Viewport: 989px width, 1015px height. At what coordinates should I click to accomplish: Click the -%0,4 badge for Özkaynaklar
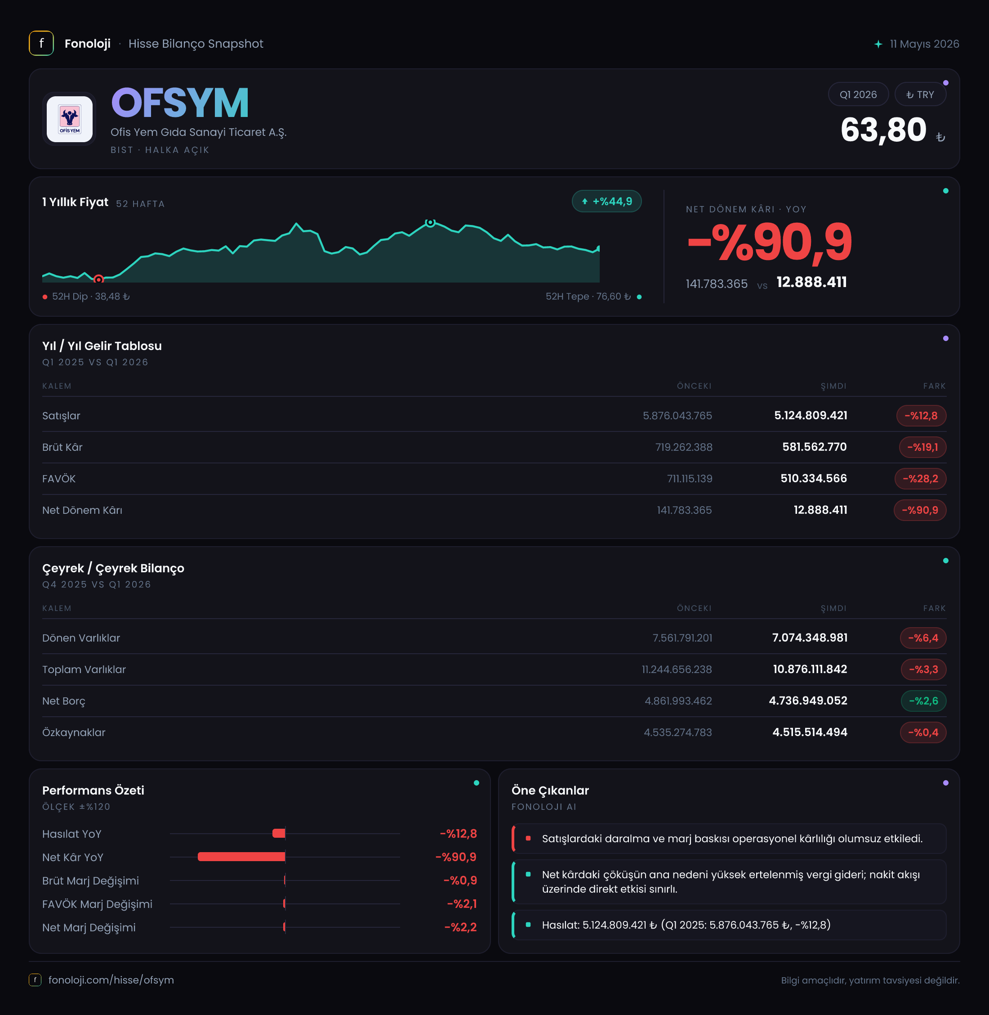click(923, 732)
